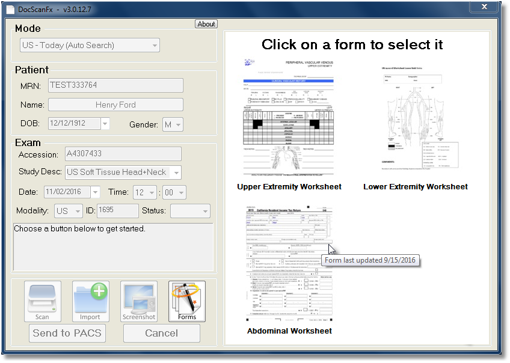The width and height of the screenshot is (510, 363).
Task: Open the Time minutes dropdown showing 00
Action: coord(174,192)
